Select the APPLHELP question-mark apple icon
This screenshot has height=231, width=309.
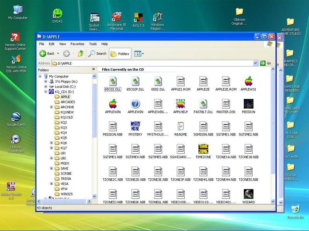click(181, 104)
